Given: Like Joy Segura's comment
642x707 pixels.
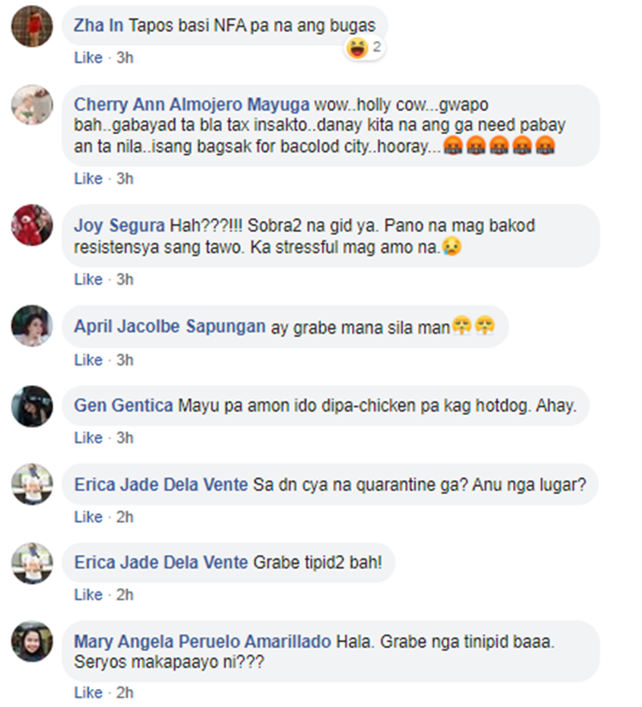Looking at the screenshot, I should coord(88,280).
